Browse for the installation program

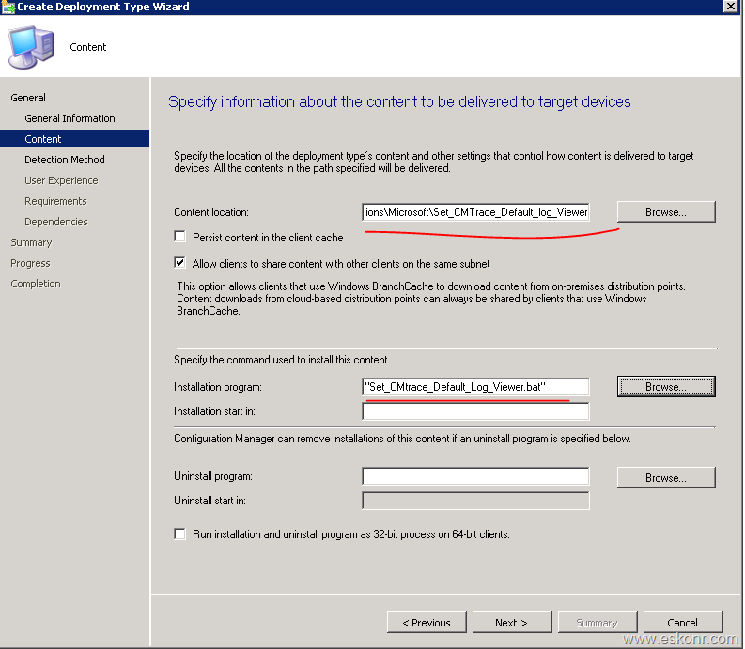point(665,387)
